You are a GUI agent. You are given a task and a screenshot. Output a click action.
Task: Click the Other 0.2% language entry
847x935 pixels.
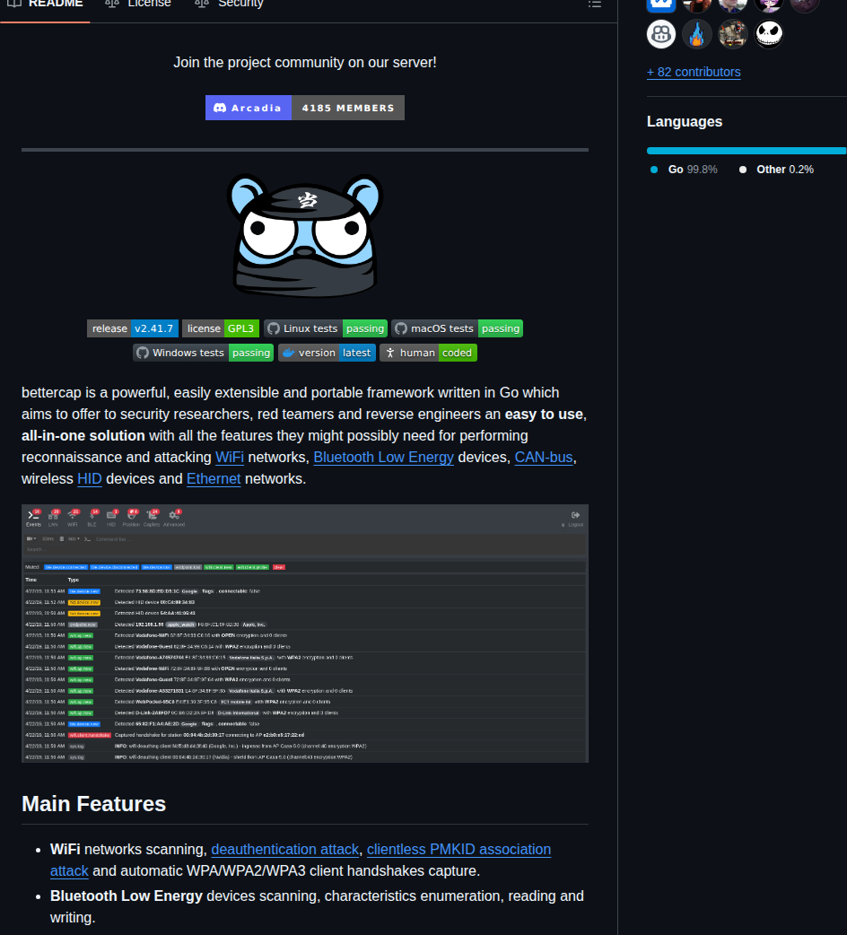776,170
